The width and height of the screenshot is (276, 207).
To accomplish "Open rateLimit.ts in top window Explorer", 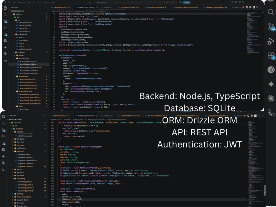I will click(x=23, y=40).
